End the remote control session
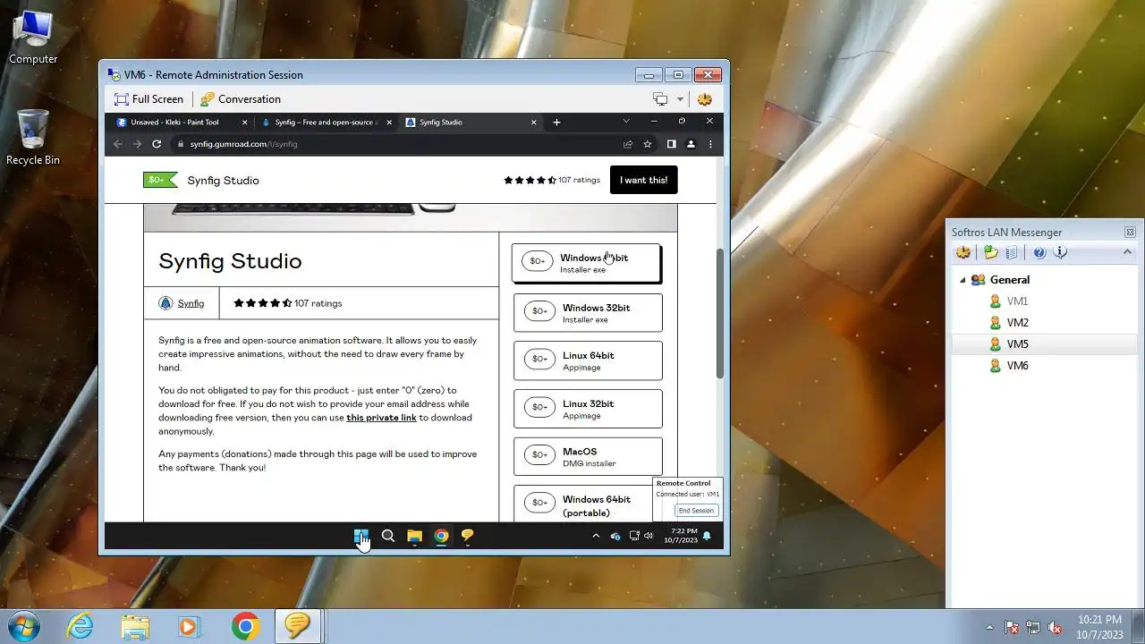The image size is (1145, 644). coord(696,511)
